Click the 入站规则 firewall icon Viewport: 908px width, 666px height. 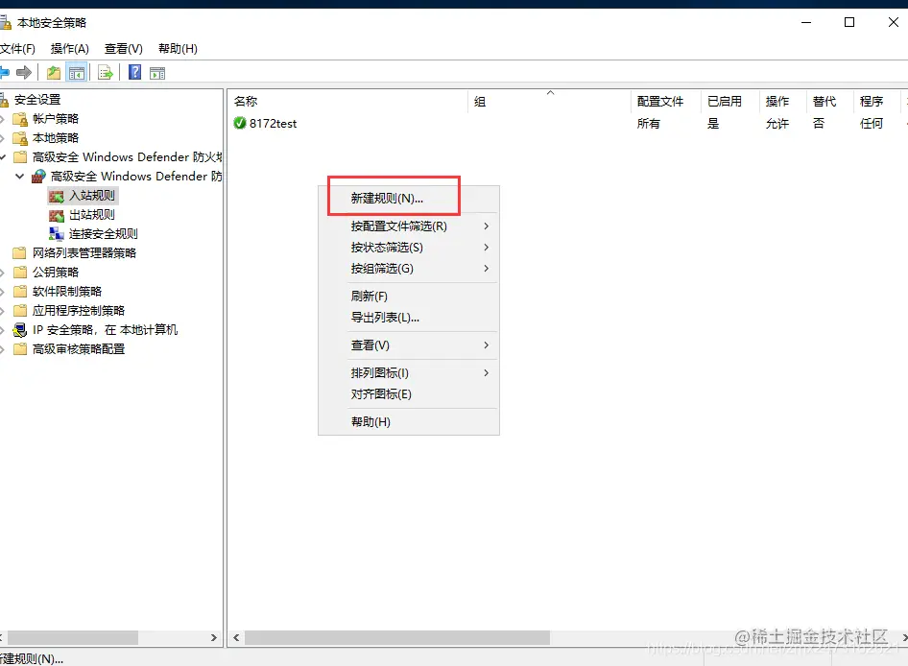click(57, 197)
